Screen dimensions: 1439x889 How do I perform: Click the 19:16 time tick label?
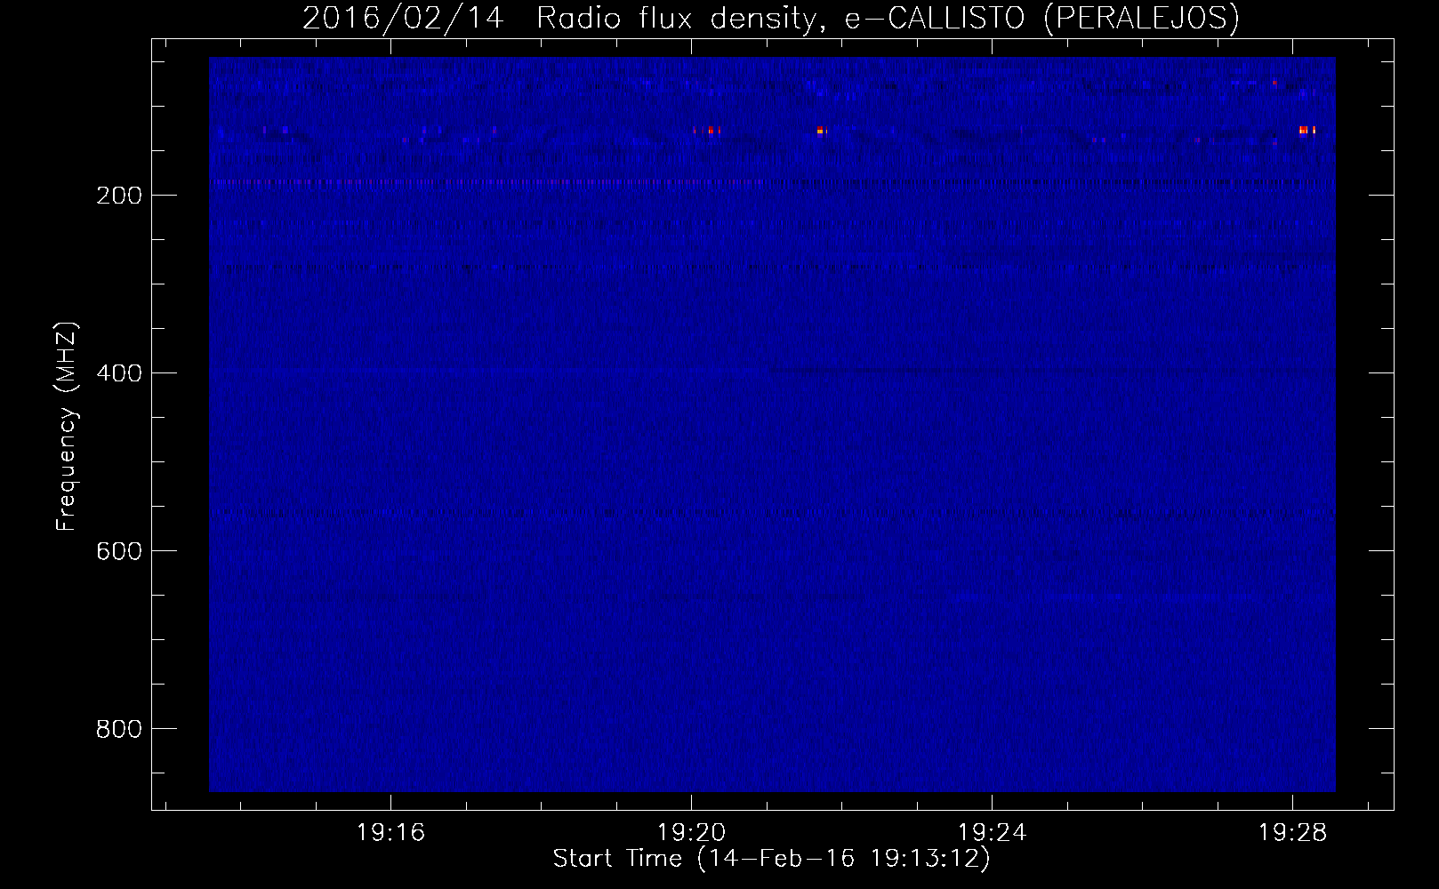pyautogui.click(x=391, y=833)
